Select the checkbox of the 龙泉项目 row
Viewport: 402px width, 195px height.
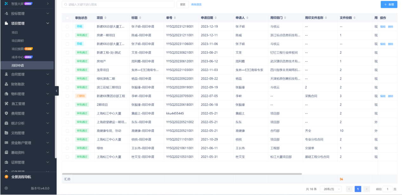click(67, 70)
